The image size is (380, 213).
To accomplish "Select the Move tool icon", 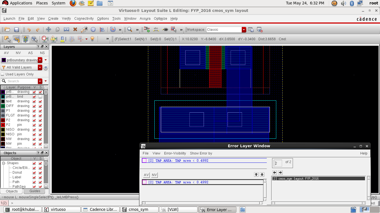I will pyautogui.click(x=48, y=30).
